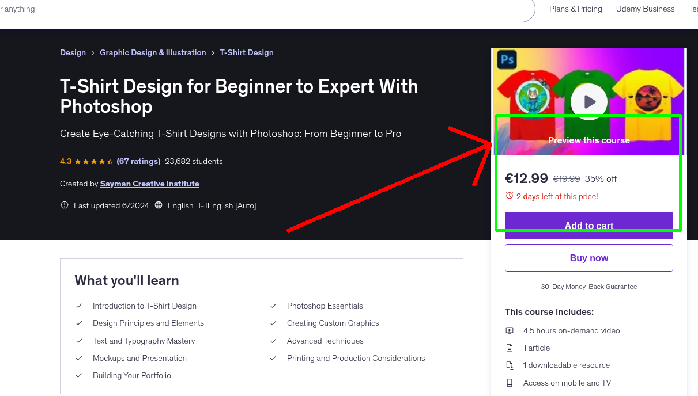Click the video icon beside 4.5 hours on-demand
This screenshot has width=698, height=396.
[510, 330]
